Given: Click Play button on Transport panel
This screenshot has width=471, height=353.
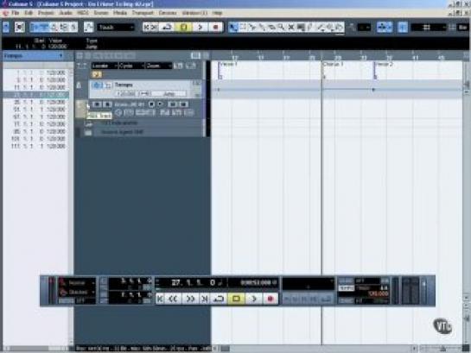Looking at the screenshot, I should [x=254, y=299].
